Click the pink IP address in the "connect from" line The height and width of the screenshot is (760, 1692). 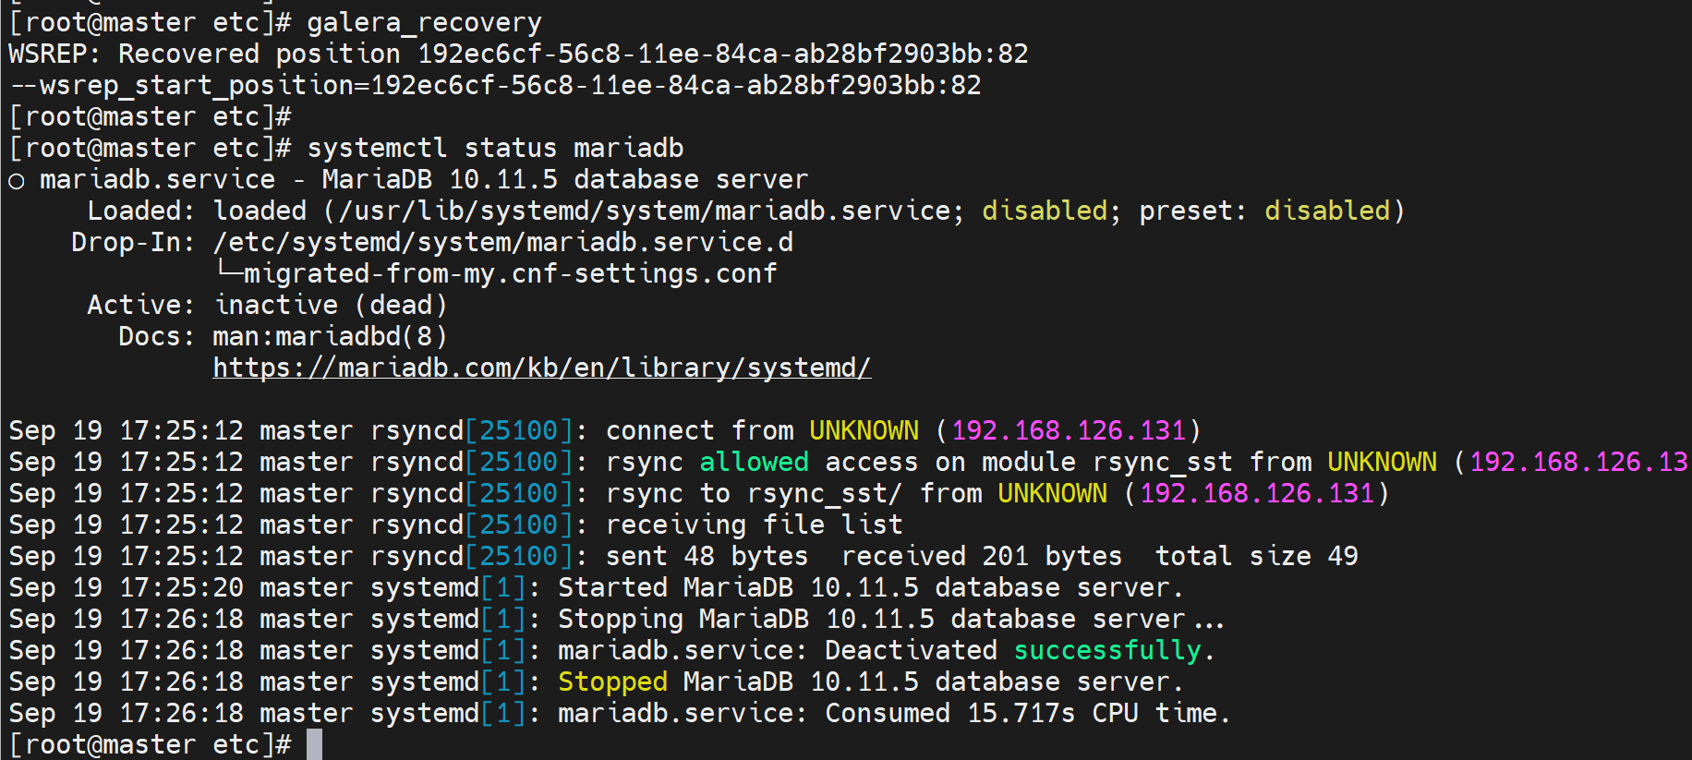point(1069,430)
